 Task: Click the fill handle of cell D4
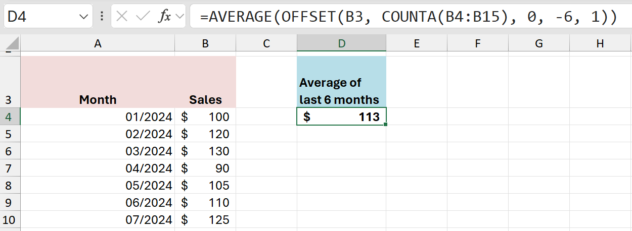(x=386, y=125)
